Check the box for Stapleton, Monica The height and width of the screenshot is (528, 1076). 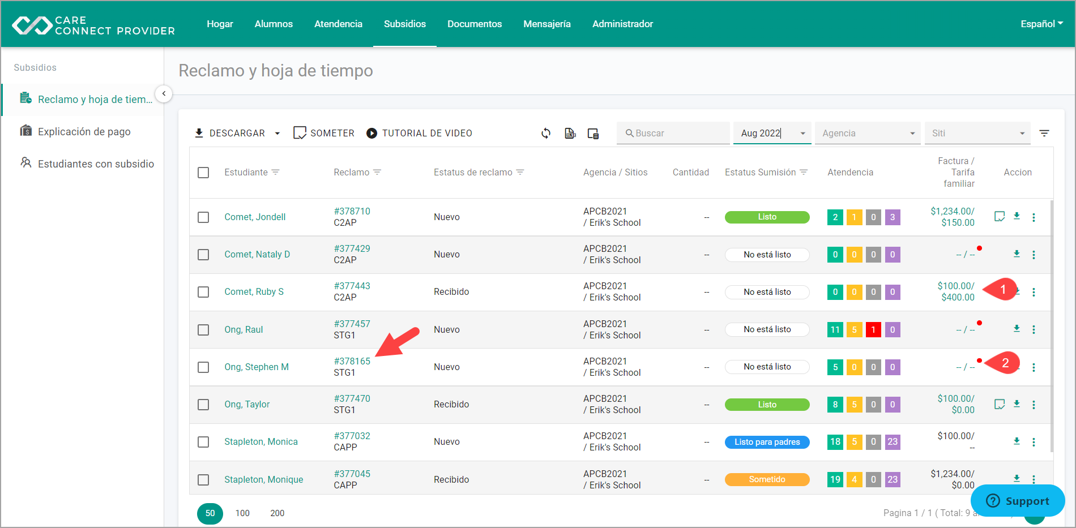coord(203,442)
